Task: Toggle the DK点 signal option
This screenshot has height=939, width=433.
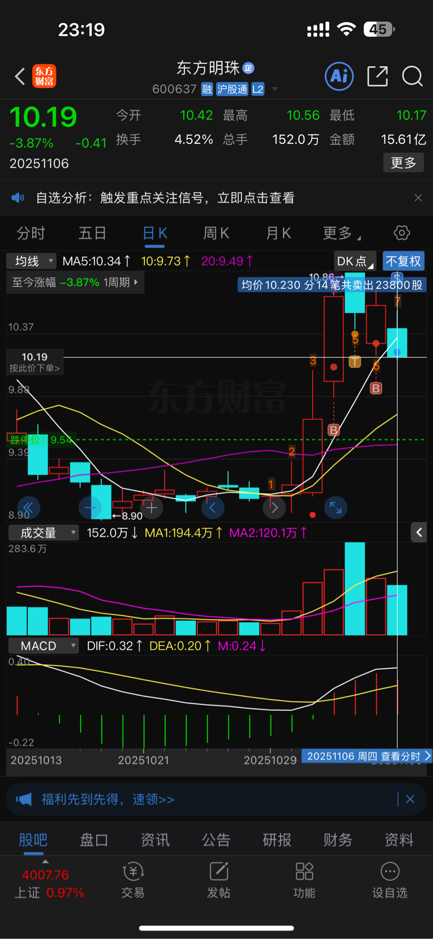Action: point(355,261)
